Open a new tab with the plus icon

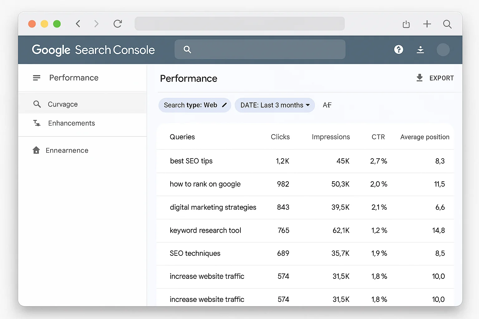click(x=427, y=24)
